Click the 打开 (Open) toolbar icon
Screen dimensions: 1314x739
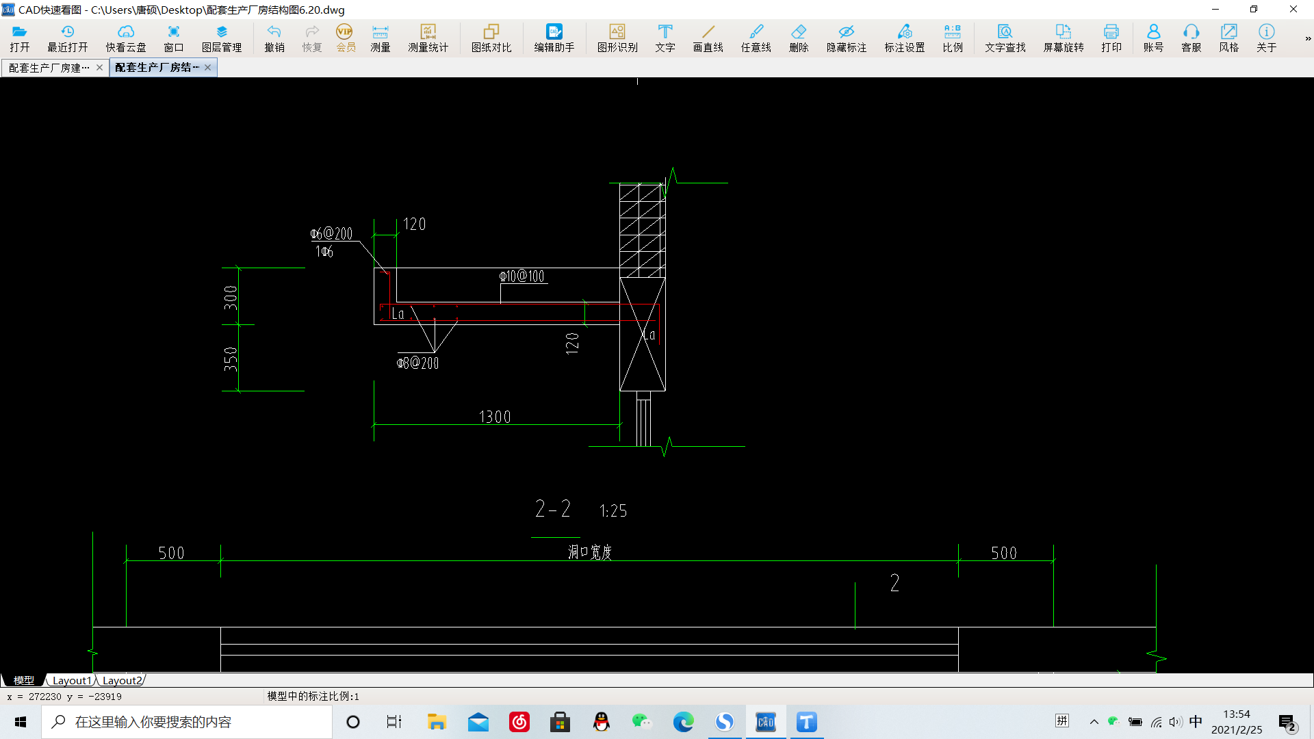click(20, 38)
